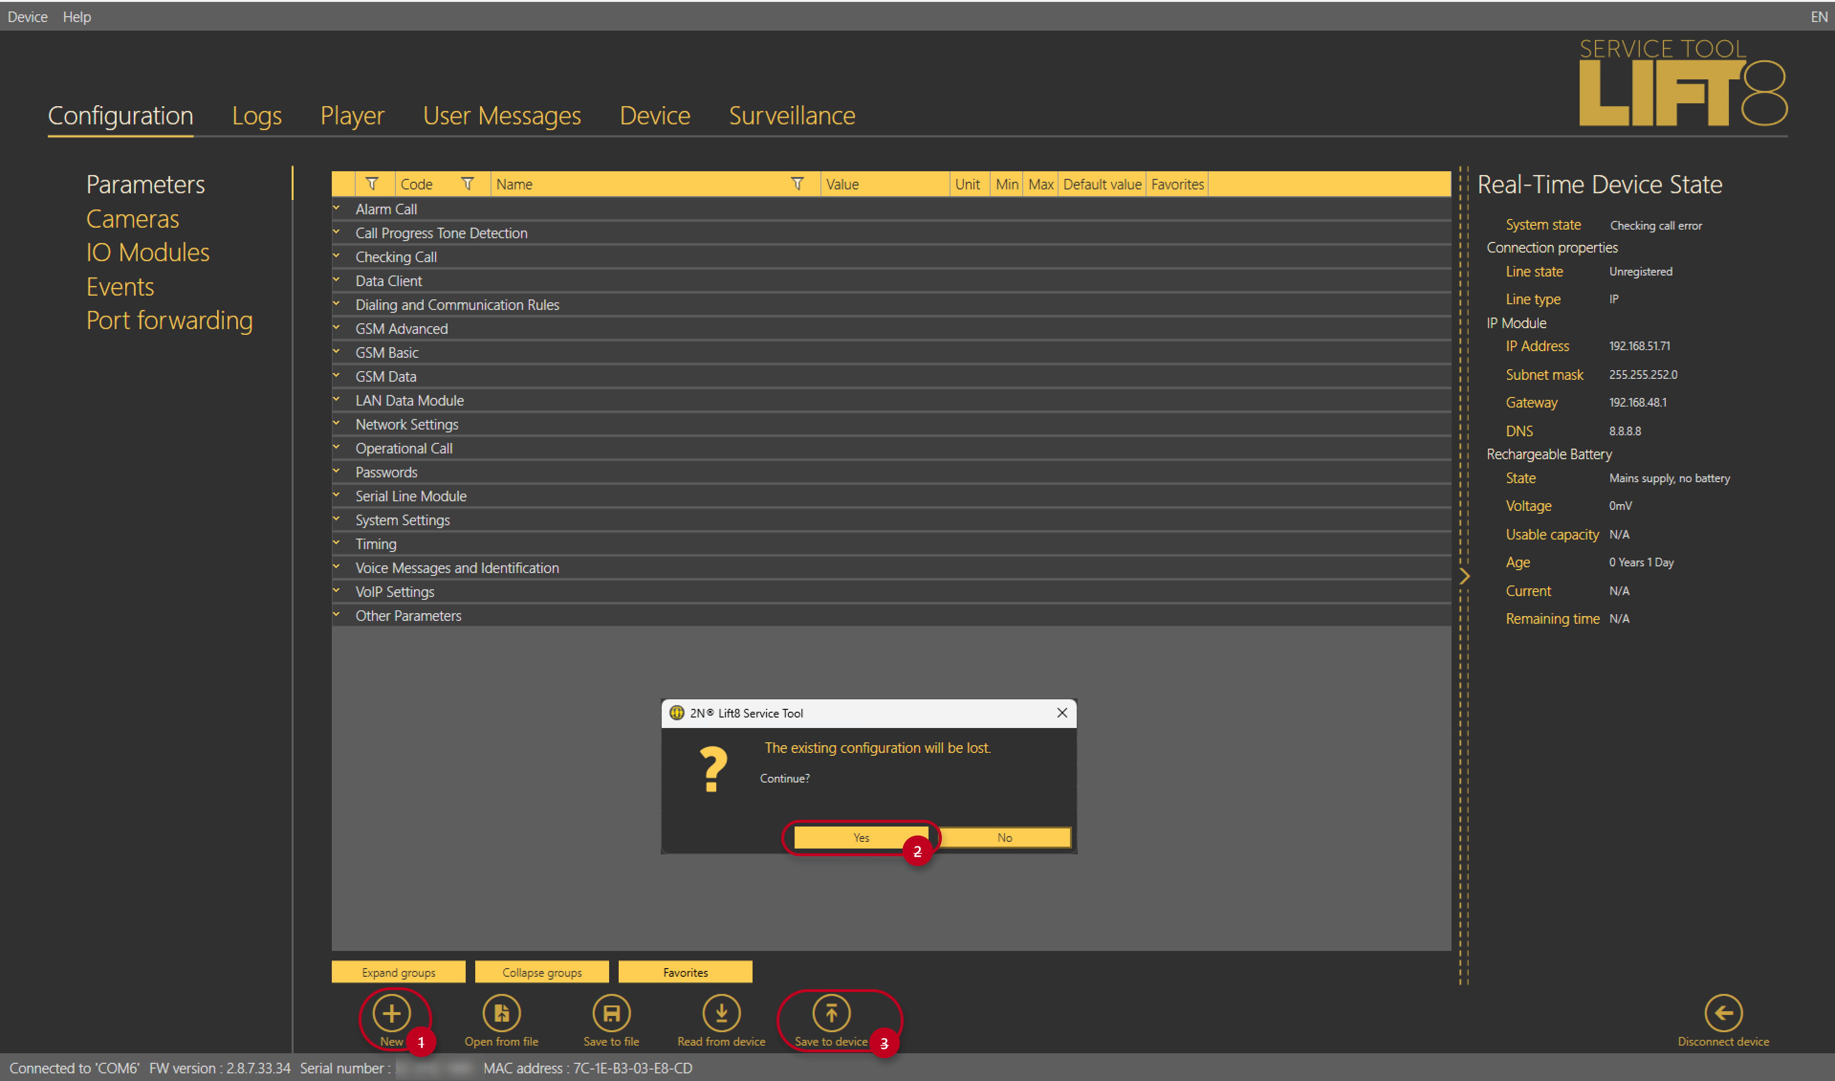Click the Save to file icon
Image resolution: width=1835 pixels, height=1081 pixels.
(x=612, y=1013)
